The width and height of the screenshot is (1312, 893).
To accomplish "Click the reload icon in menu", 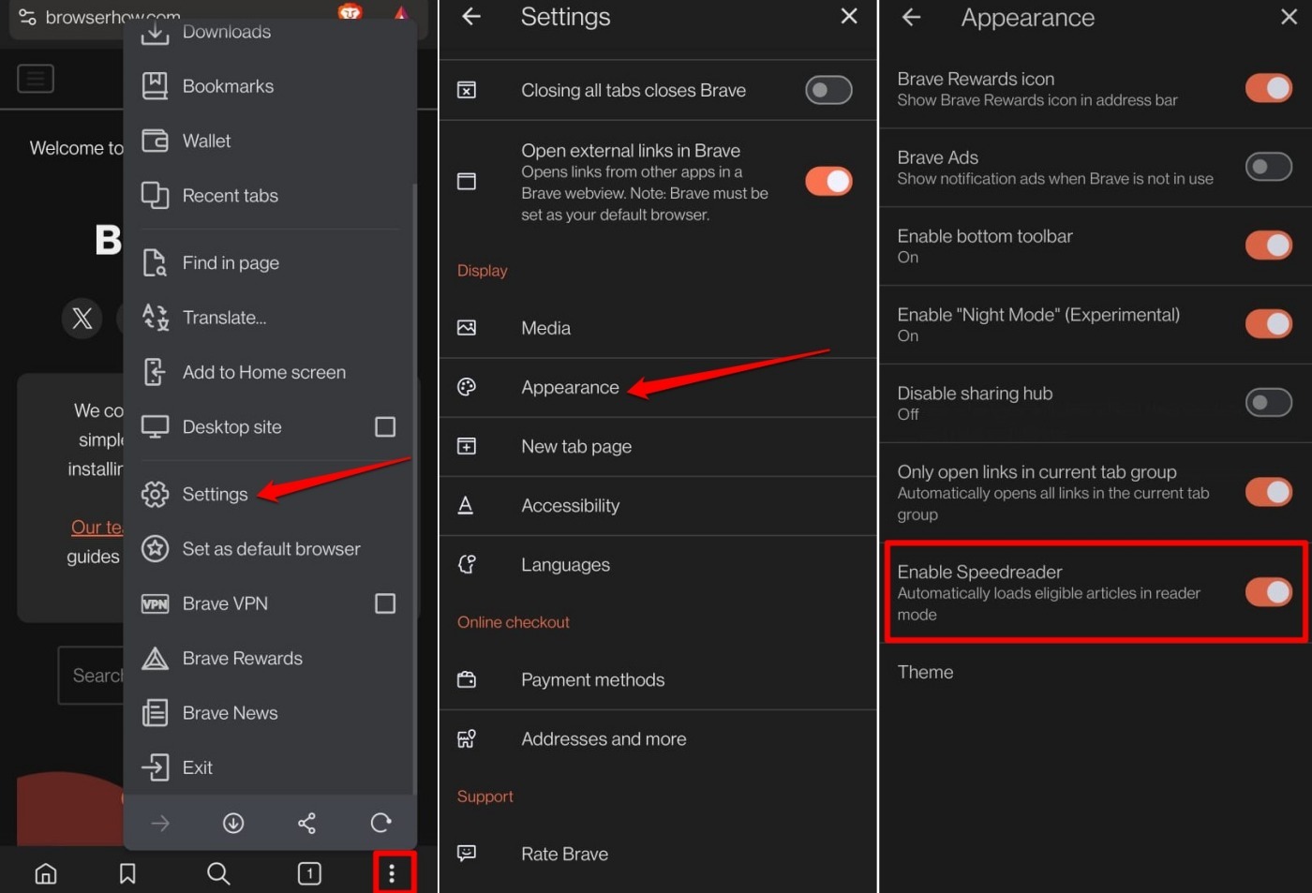I will pyautogui.click(x=380, y=823).
